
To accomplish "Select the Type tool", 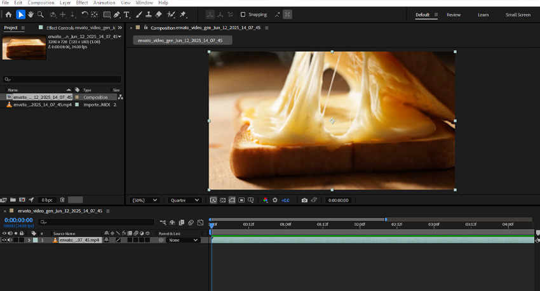I will click(x=126, y=15).
